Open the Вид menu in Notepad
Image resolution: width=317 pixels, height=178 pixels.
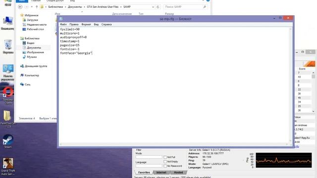click(96, 24)
